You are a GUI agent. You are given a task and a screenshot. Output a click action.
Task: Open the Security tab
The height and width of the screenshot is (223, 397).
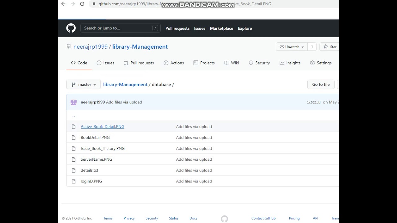coord(259,63)
